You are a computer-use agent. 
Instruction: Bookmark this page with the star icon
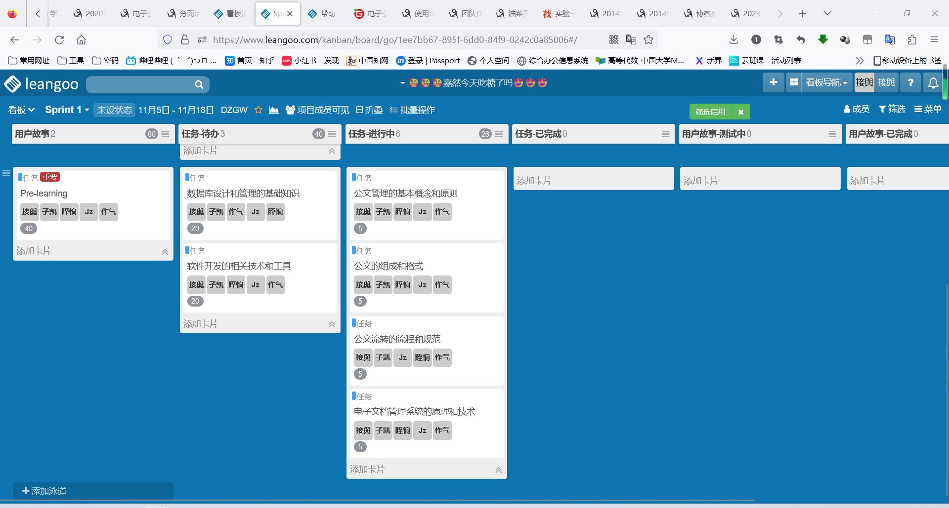648,39
